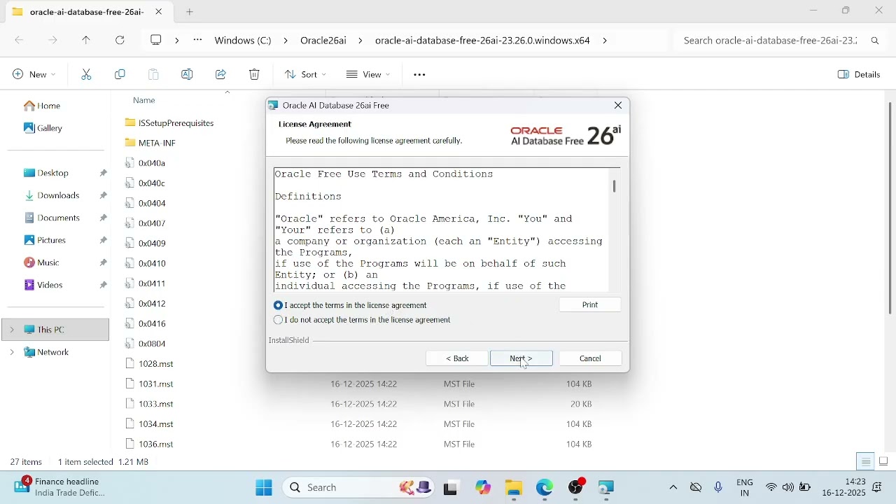Open Music in navigation pane

click(x=42, y=263)
